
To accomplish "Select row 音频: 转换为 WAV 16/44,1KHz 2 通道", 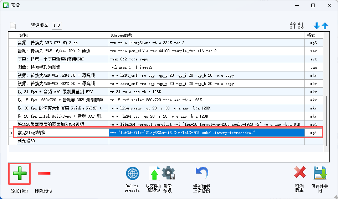I will pyautogui.click(x=165, y=51).
